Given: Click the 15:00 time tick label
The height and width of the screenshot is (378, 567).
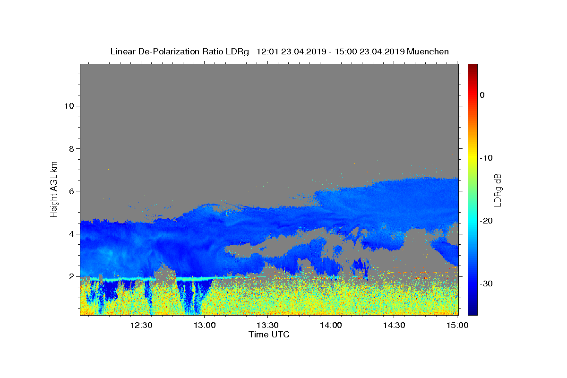Looking at the screenshot, I should [x=457, y=325].
